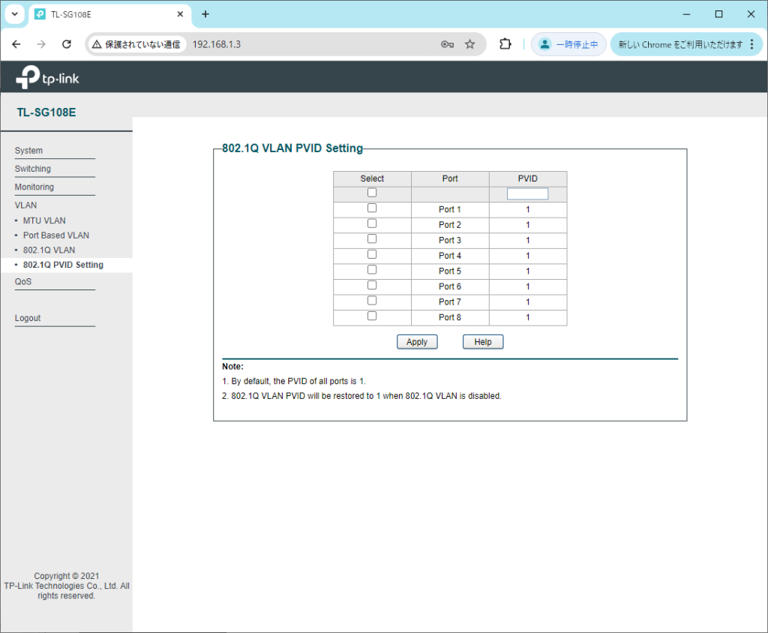Open the QoS menu section

point(23,282)
